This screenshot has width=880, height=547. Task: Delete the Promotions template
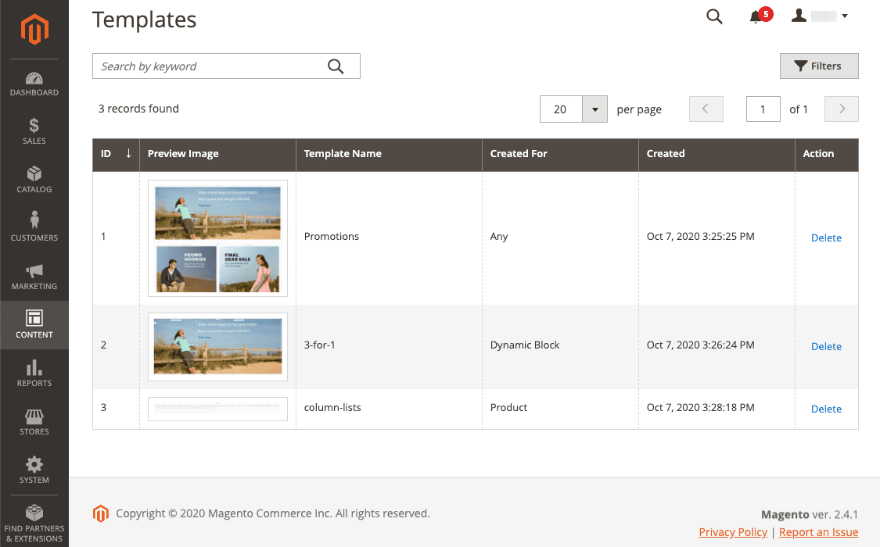(x=826, y=238)
